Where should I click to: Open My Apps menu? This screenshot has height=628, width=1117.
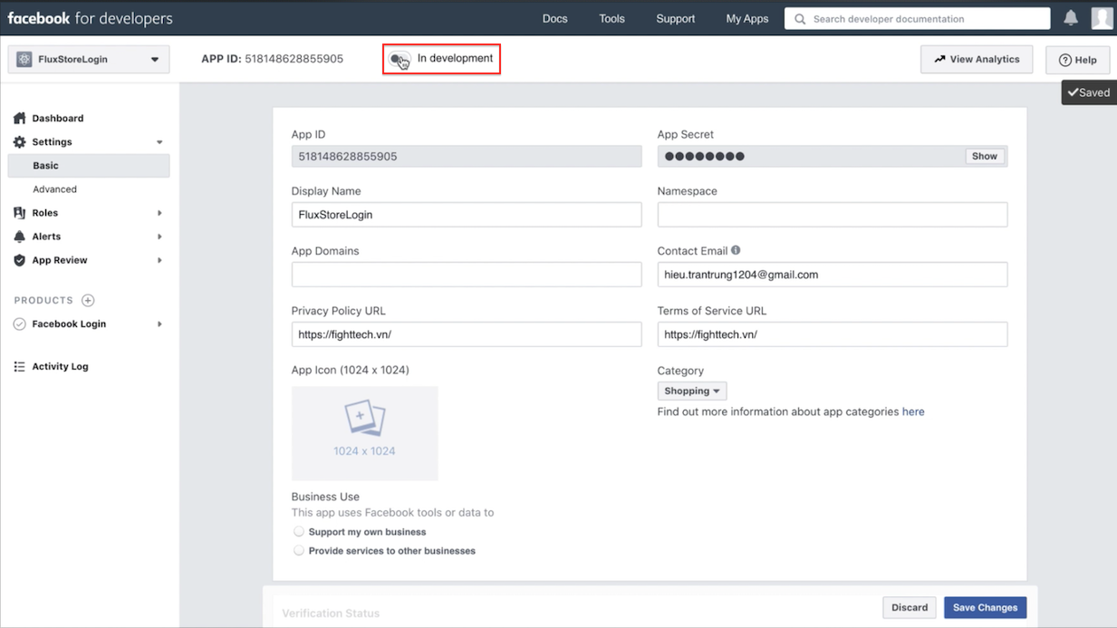pos(747,19)
